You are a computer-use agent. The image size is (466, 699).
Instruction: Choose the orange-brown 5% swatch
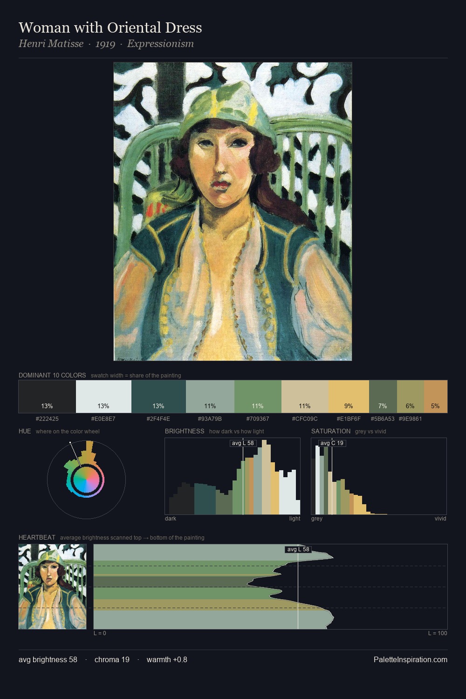click(x=436, y=397)
